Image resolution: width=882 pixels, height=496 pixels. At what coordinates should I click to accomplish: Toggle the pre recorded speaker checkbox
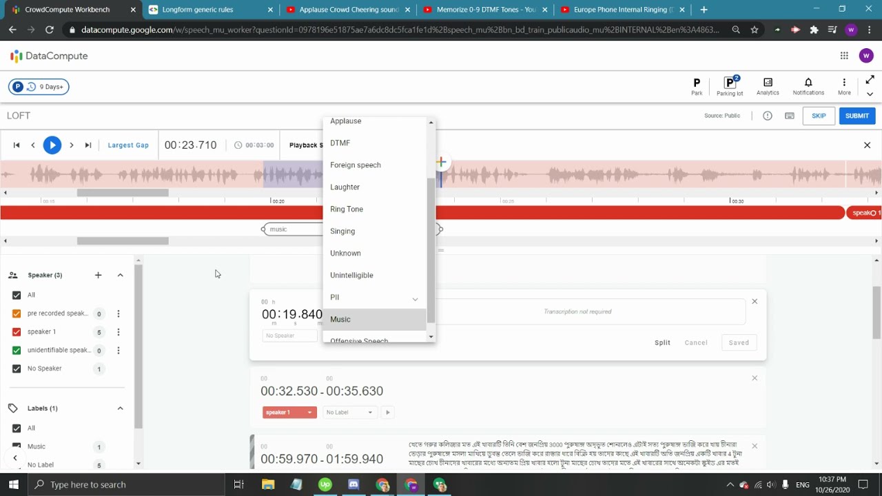pyautogui.click(x=17, y=313)
